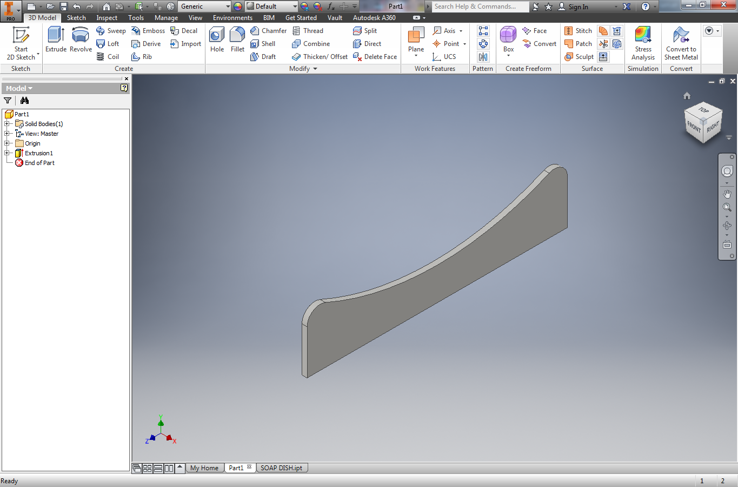
Task: Select the Patch surface tool
Action: tap(578, 44)
